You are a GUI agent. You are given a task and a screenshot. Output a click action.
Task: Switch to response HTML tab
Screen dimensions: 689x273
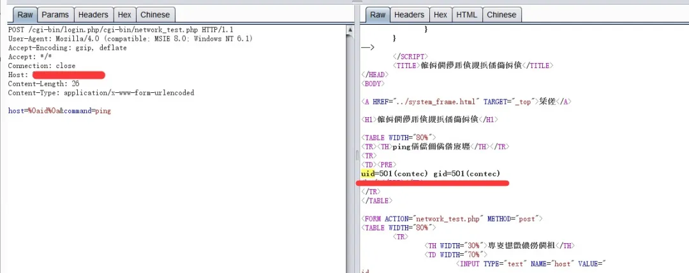466,15
